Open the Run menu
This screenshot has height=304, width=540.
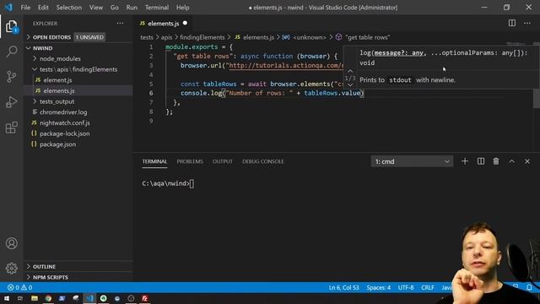pyautogui.click(x=132, y=8)
